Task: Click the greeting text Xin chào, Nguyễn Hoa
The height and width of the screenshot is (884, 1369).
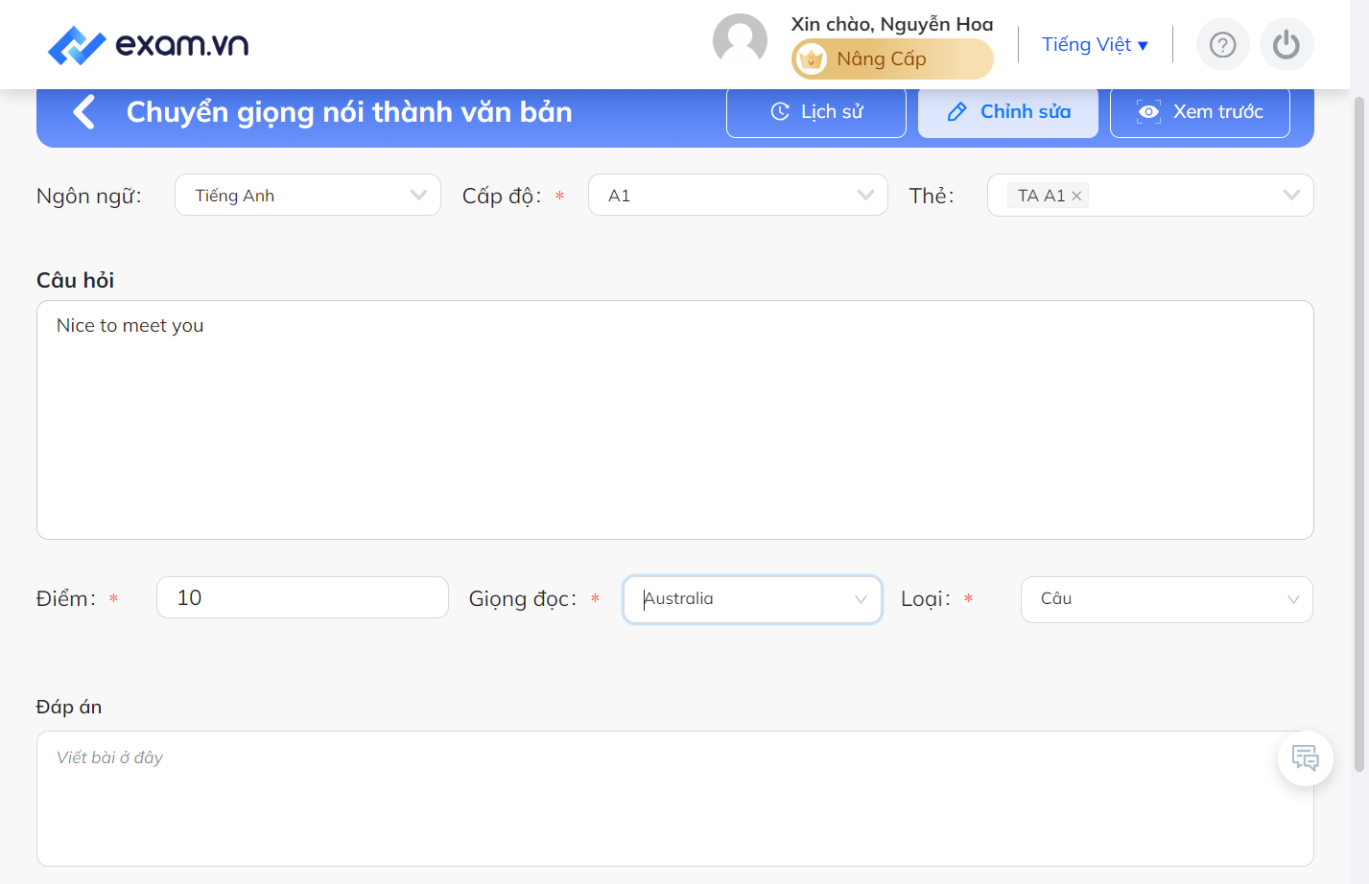Action: pos(892,24)
